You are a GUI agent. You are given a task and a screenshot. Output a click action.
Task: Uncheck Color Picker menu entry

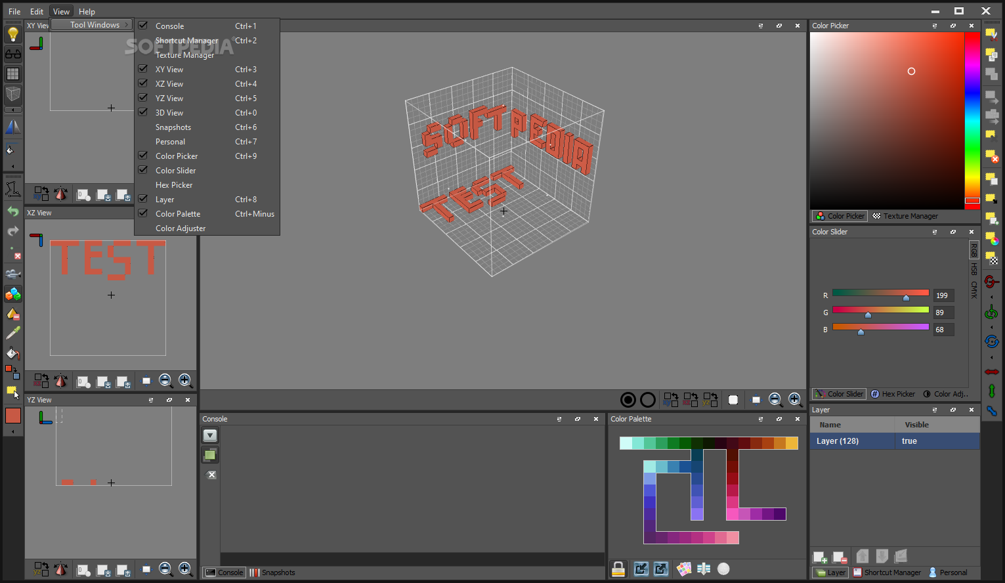click(x=207, y=156)
